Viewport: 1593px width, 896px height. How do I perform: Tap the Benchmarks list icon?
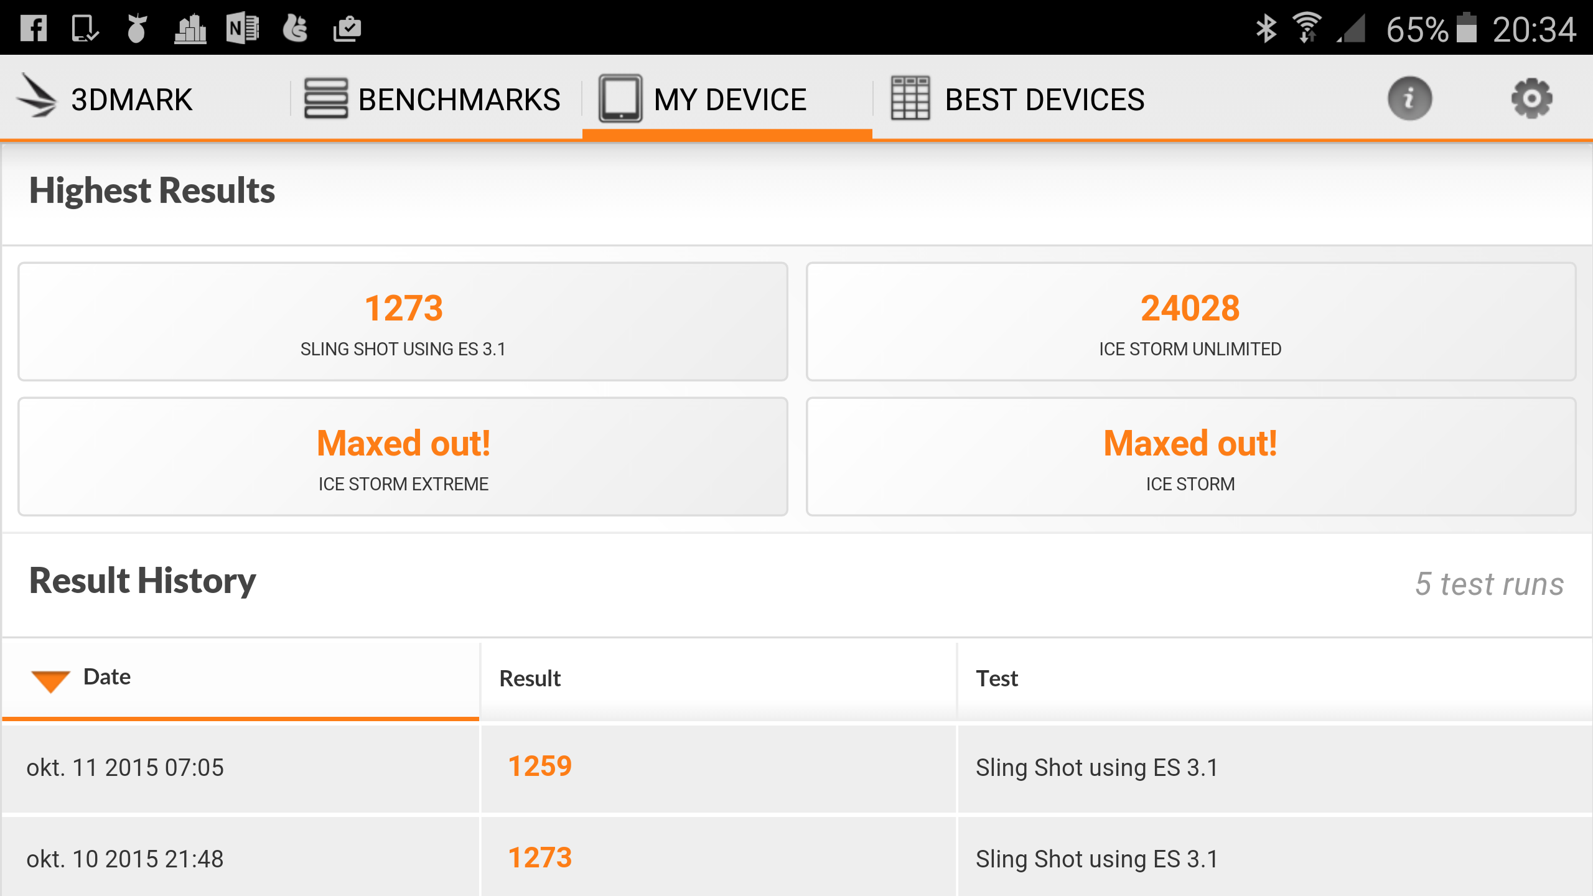click(325, 98)
